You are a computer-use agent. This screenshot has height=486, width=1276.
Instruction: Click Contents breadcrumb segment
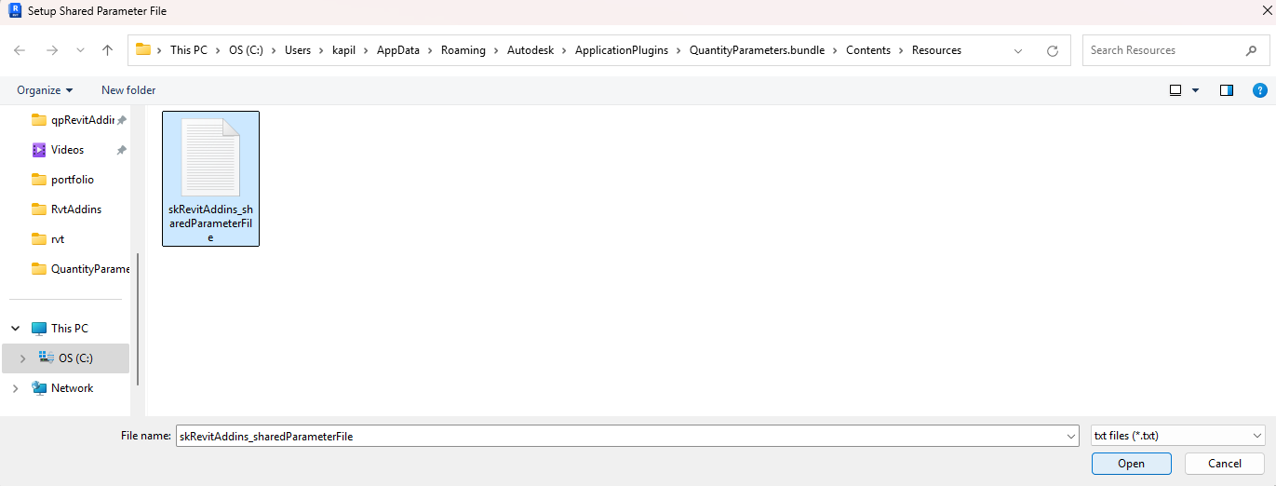[x=868, y=50]
